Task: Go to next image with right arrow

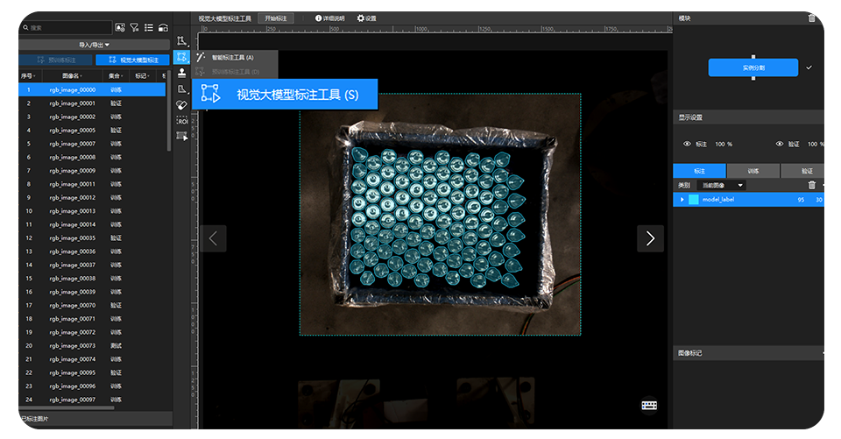Action: pos(649,238)
